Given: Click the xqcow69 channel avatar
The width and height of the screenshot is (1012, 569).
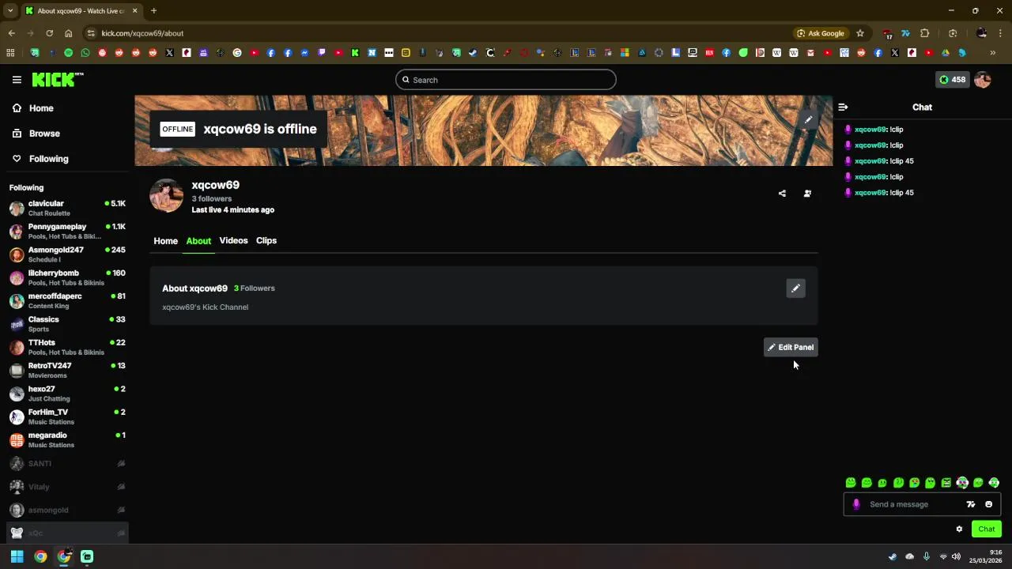Looking at the screenshot, I should click(x=166, y=196).
